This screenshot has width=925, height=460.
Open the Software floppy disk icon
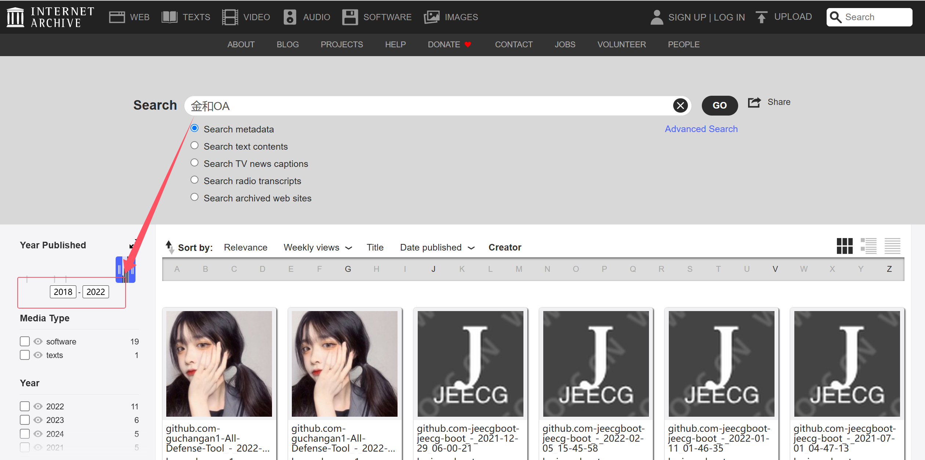(350, 17)
